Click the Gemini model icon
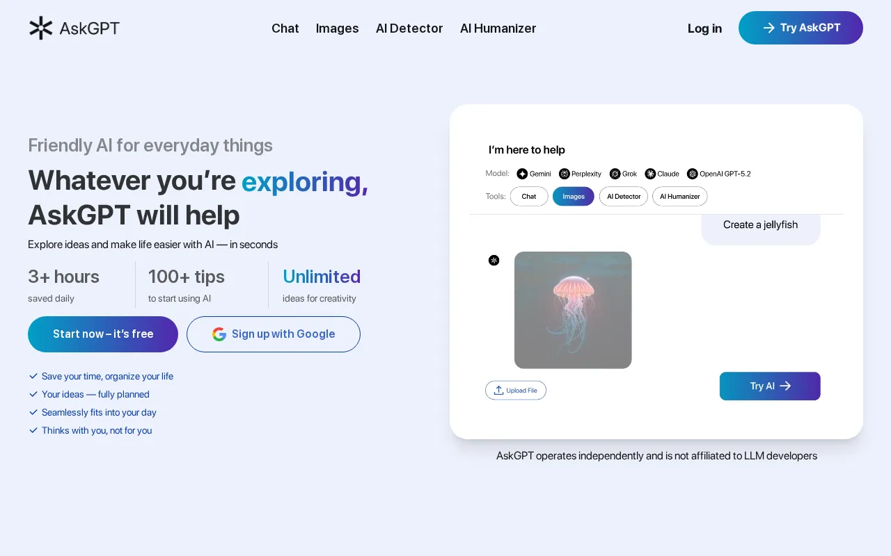891x556 pixels. (522, 174)
